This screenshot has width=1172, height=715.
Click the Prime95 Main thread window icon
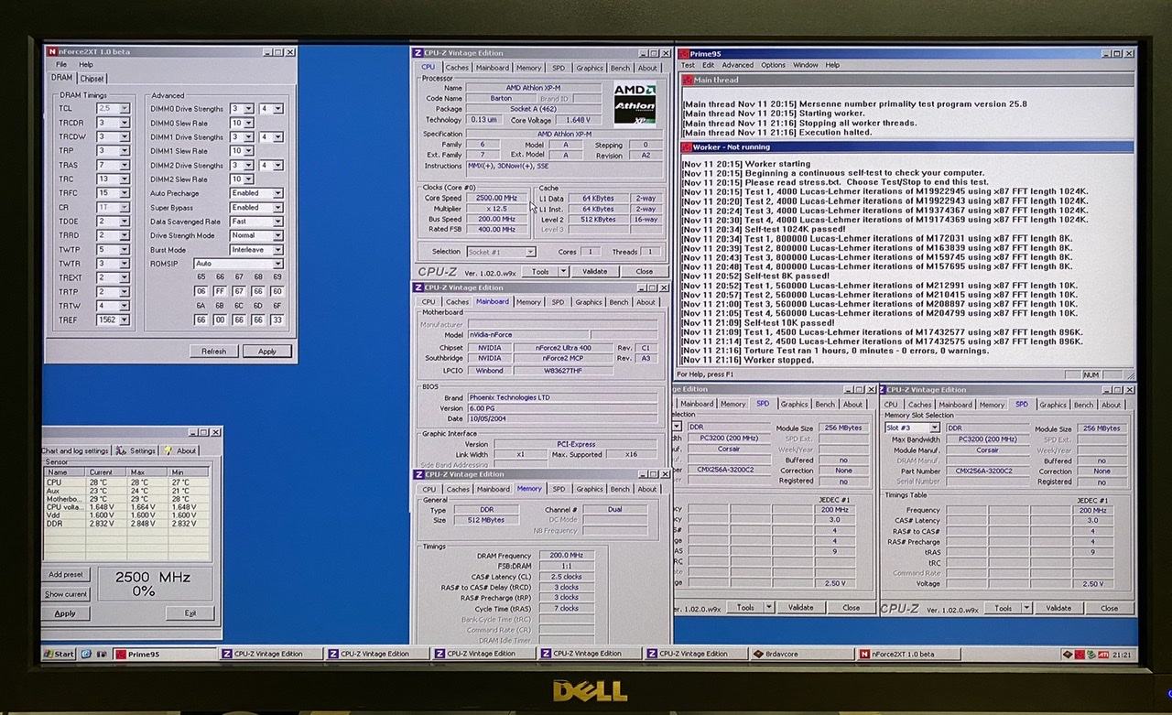(x=687, y=80)
